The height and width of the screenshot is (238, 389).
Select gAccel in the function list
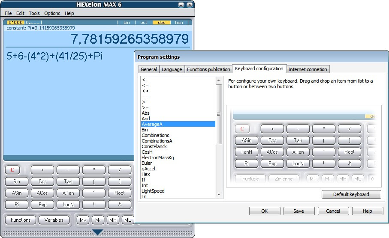point(178,169)
